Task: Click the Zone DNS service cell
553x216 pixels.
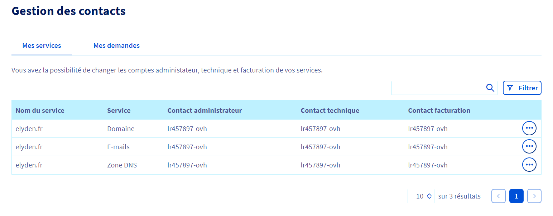Action: tap(122, 165)
